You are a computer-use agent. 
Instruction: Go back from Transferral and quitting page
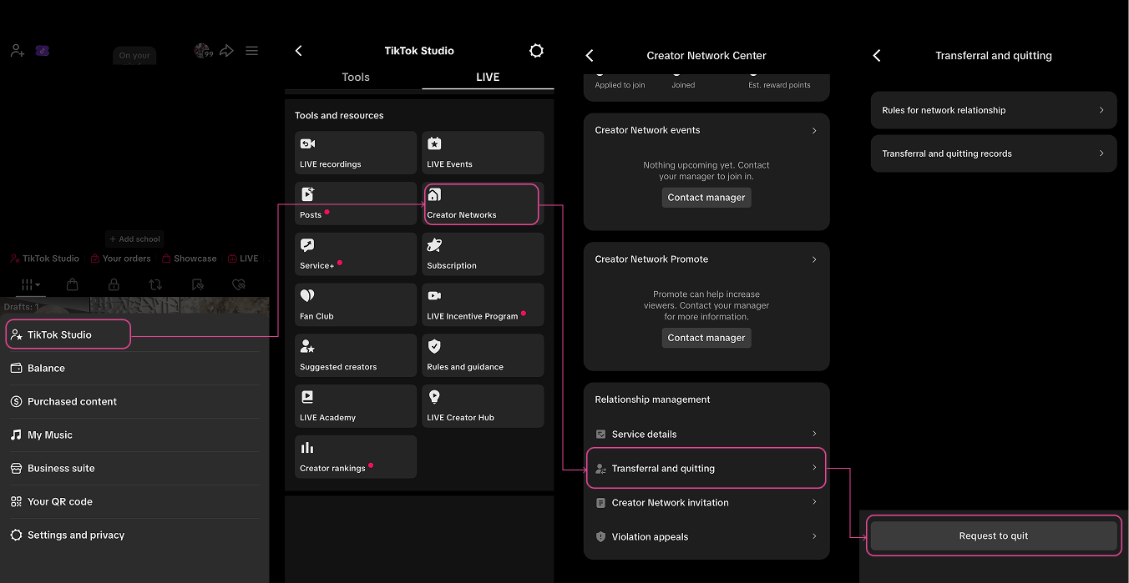coord(877,56)
